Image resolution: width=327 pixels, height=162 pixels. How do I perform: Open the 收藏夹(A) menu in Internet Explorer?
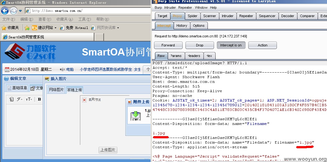[64, 19]
